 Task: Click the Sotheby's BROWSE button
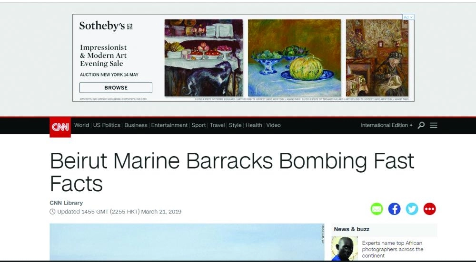pos(116,88)
